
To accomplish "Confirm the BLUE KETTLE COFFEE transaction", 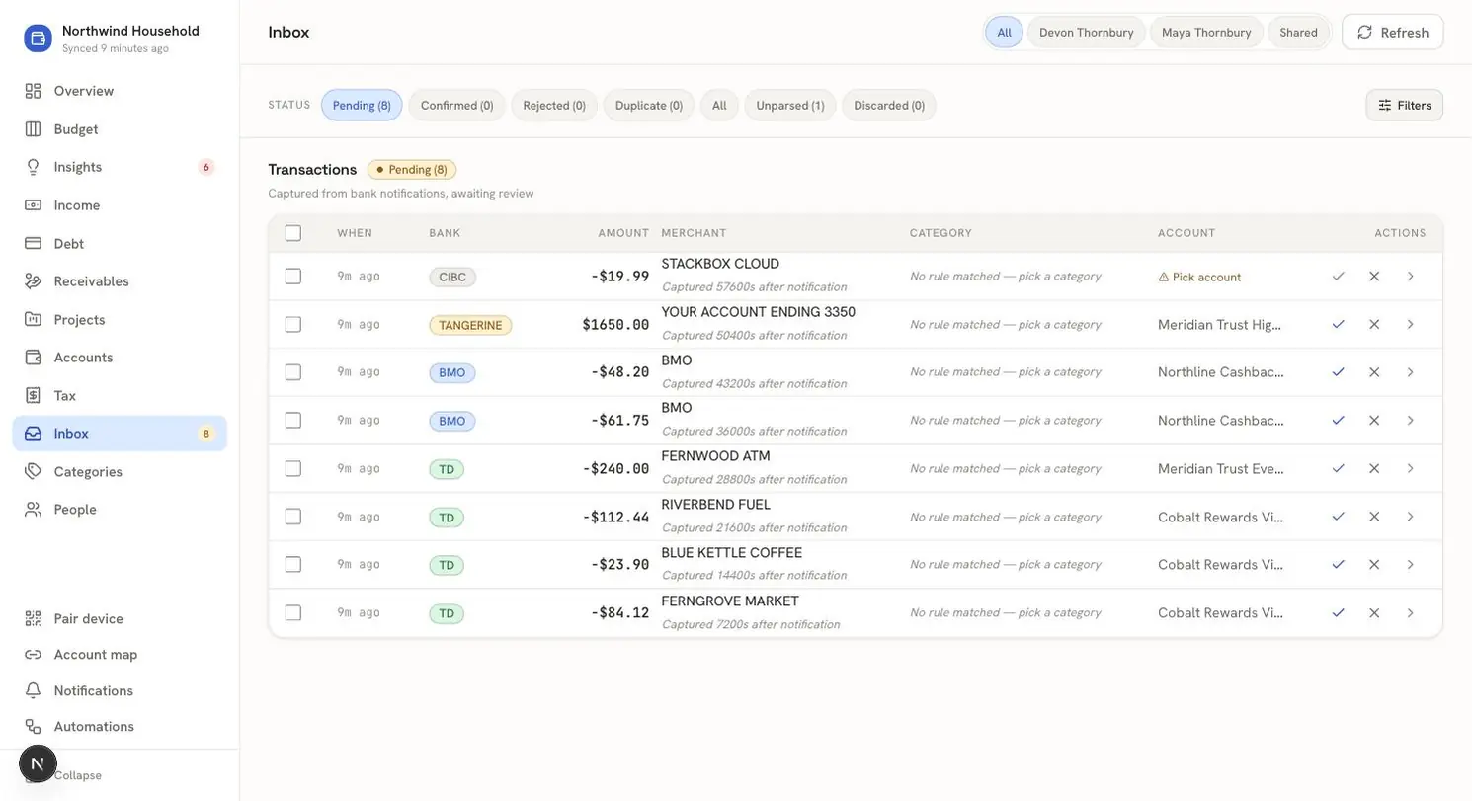I will pos(1338,564).
